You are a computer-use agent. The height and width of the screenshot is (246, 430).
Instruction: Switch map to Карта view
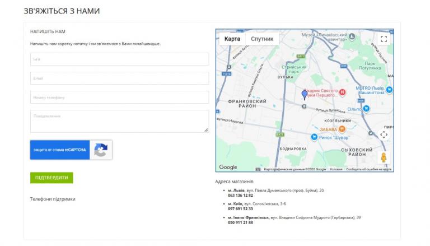232,39
